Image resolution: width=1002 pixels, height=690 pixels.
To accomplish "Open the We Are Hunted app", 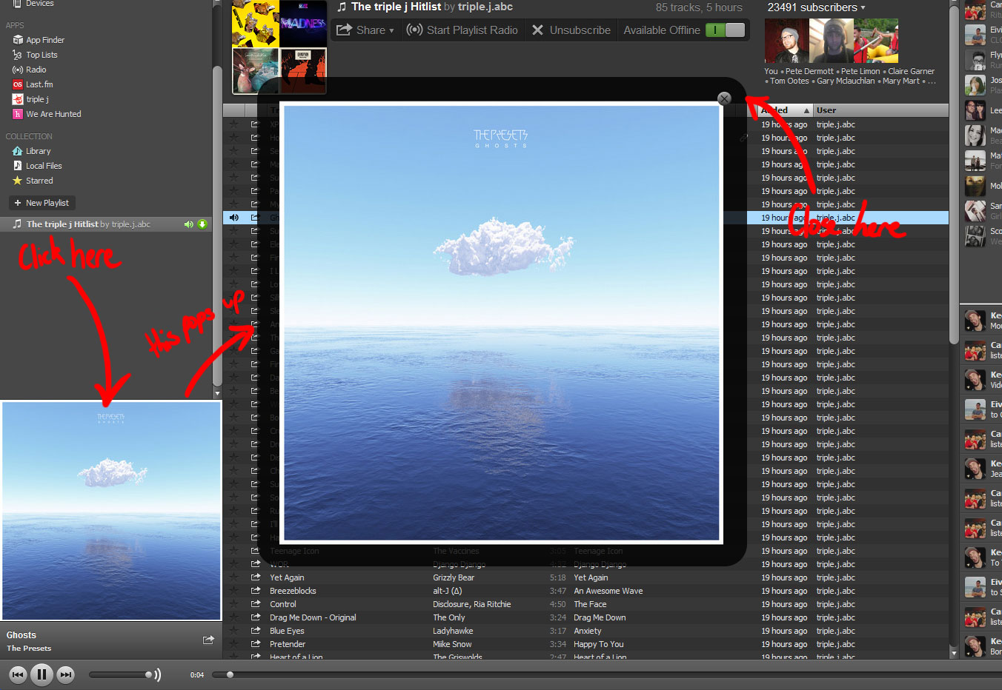I will pos(53,113).
